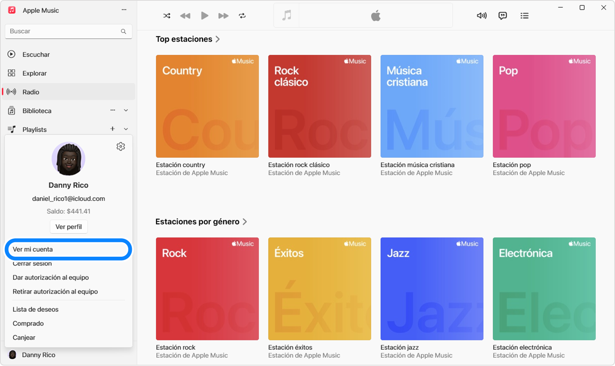Open the Biblioteca section
This screenshot has height=366, width=615.
[x=37, y=111]
